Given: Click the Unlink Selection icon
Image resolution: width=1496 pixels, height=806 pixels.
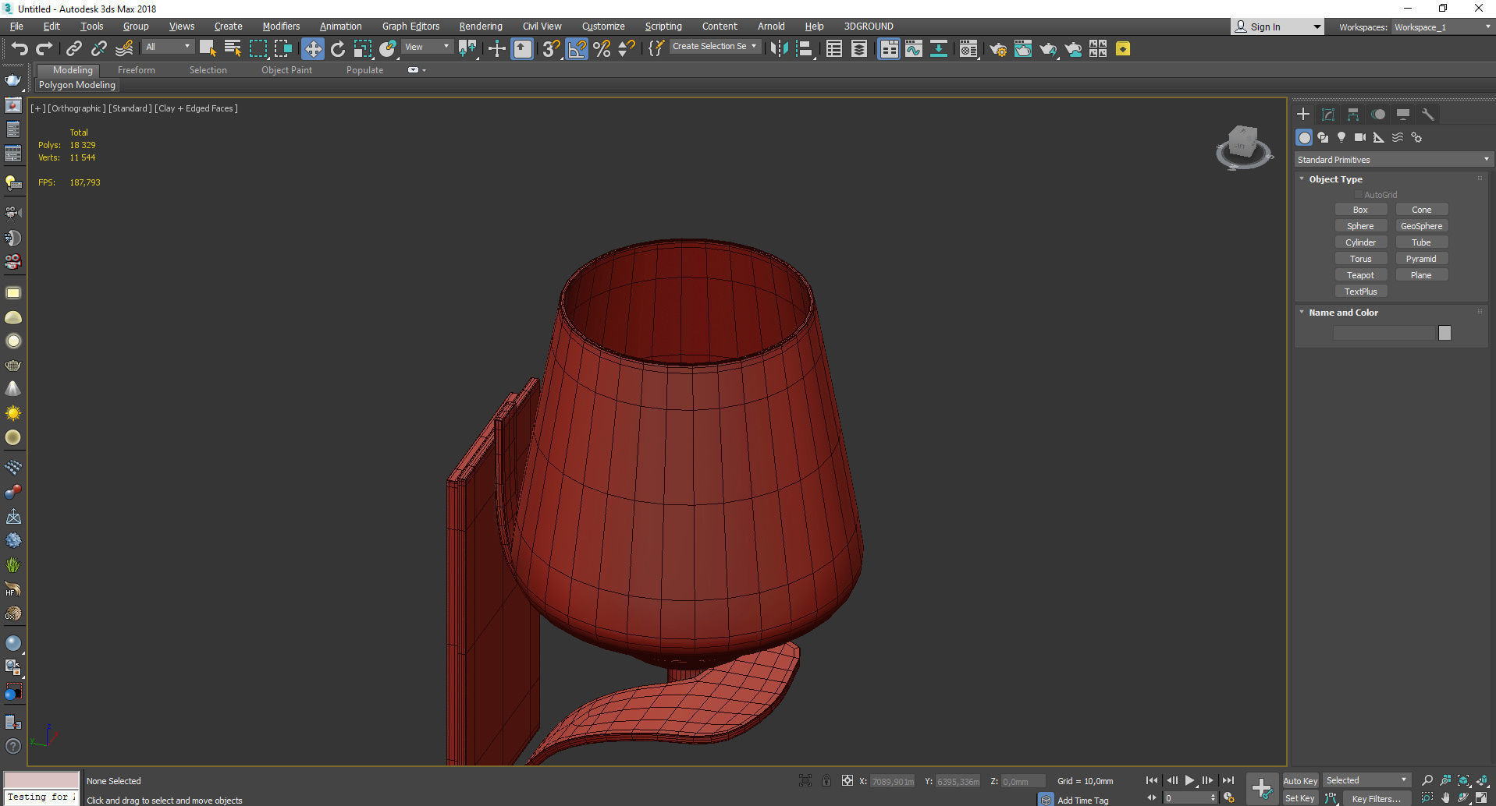Looking at the screenshot, I should pos(98,49).
